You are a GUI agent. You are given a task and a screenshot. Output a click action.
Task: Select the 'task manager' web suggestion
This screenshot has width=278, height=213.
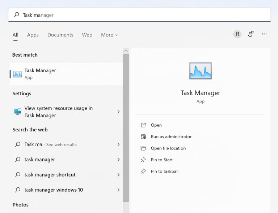(66, 160)
